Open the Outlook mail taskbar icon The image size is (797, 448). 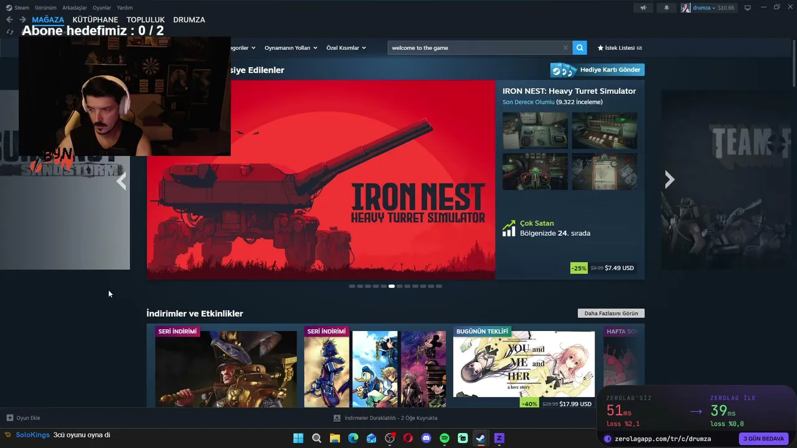(x=371, y=438)
